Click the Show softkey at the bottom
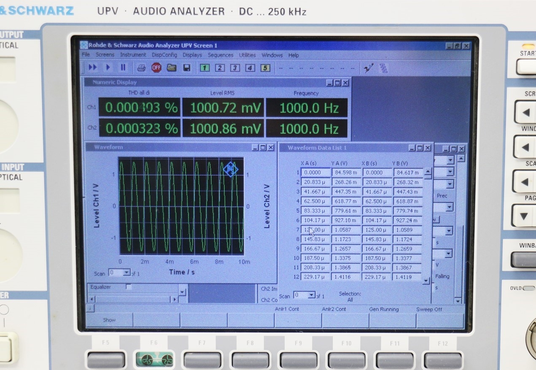Image resolution: width=536 pixels, height=370 pixels. [109, 320]
